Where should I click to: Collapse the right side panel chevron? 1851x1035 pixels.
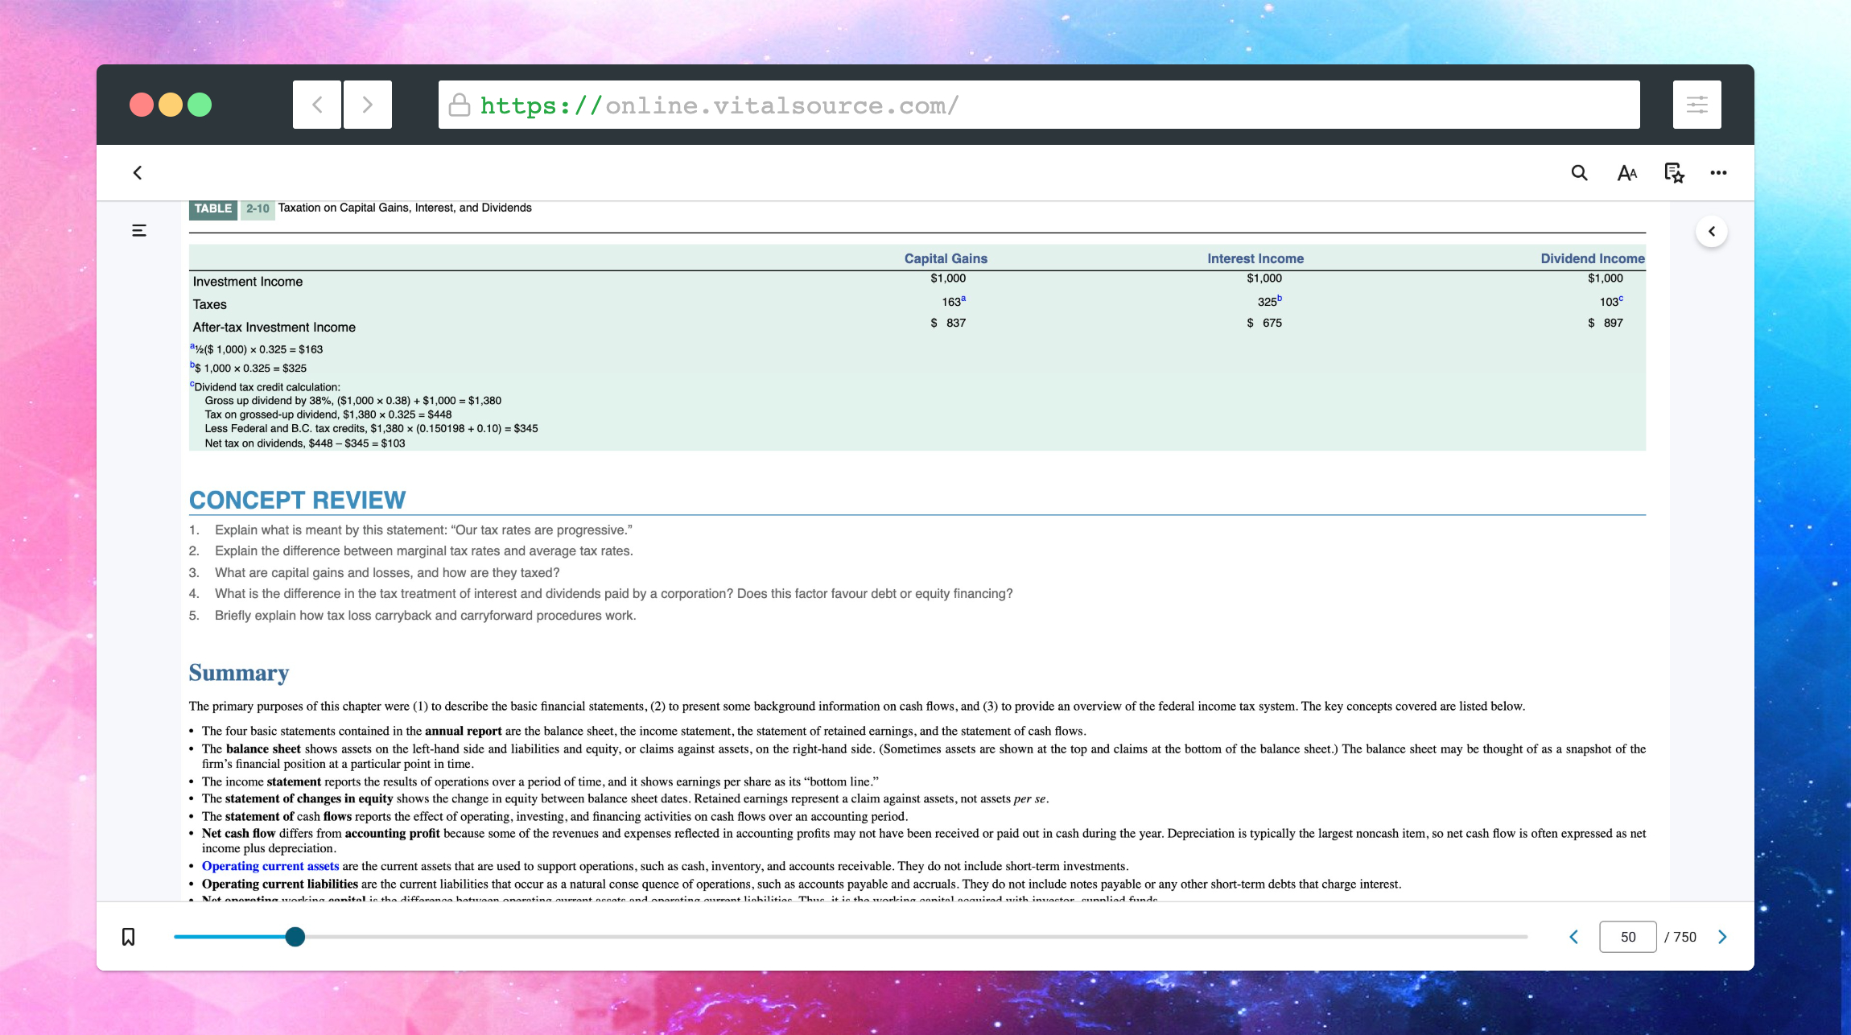click(x=1712, y=231)
